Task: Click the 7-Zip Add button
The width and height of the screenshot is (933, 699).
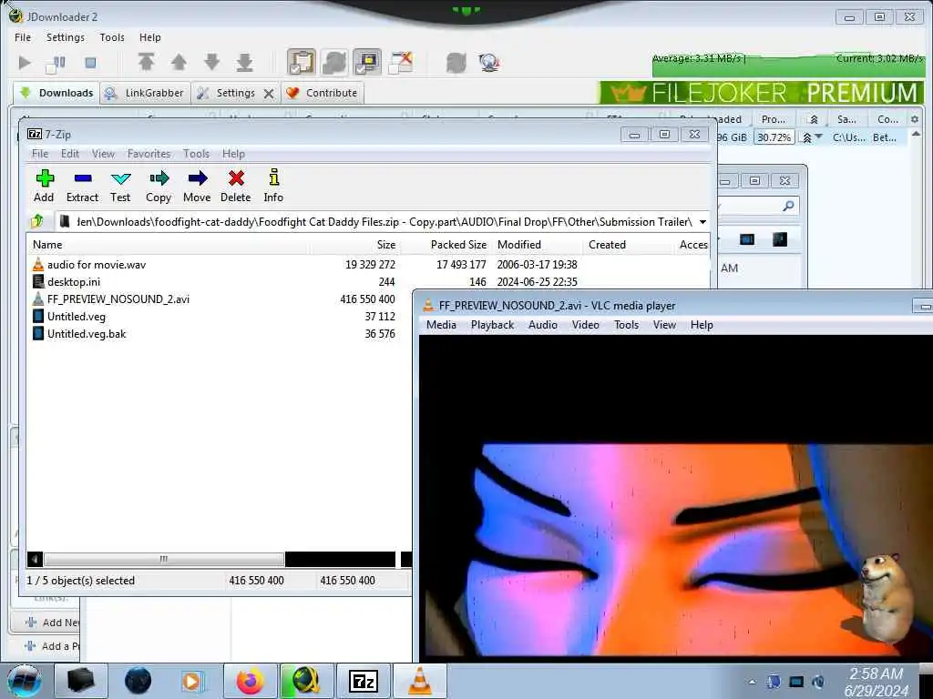Action: pyautogui.click(x=44, y=186)
